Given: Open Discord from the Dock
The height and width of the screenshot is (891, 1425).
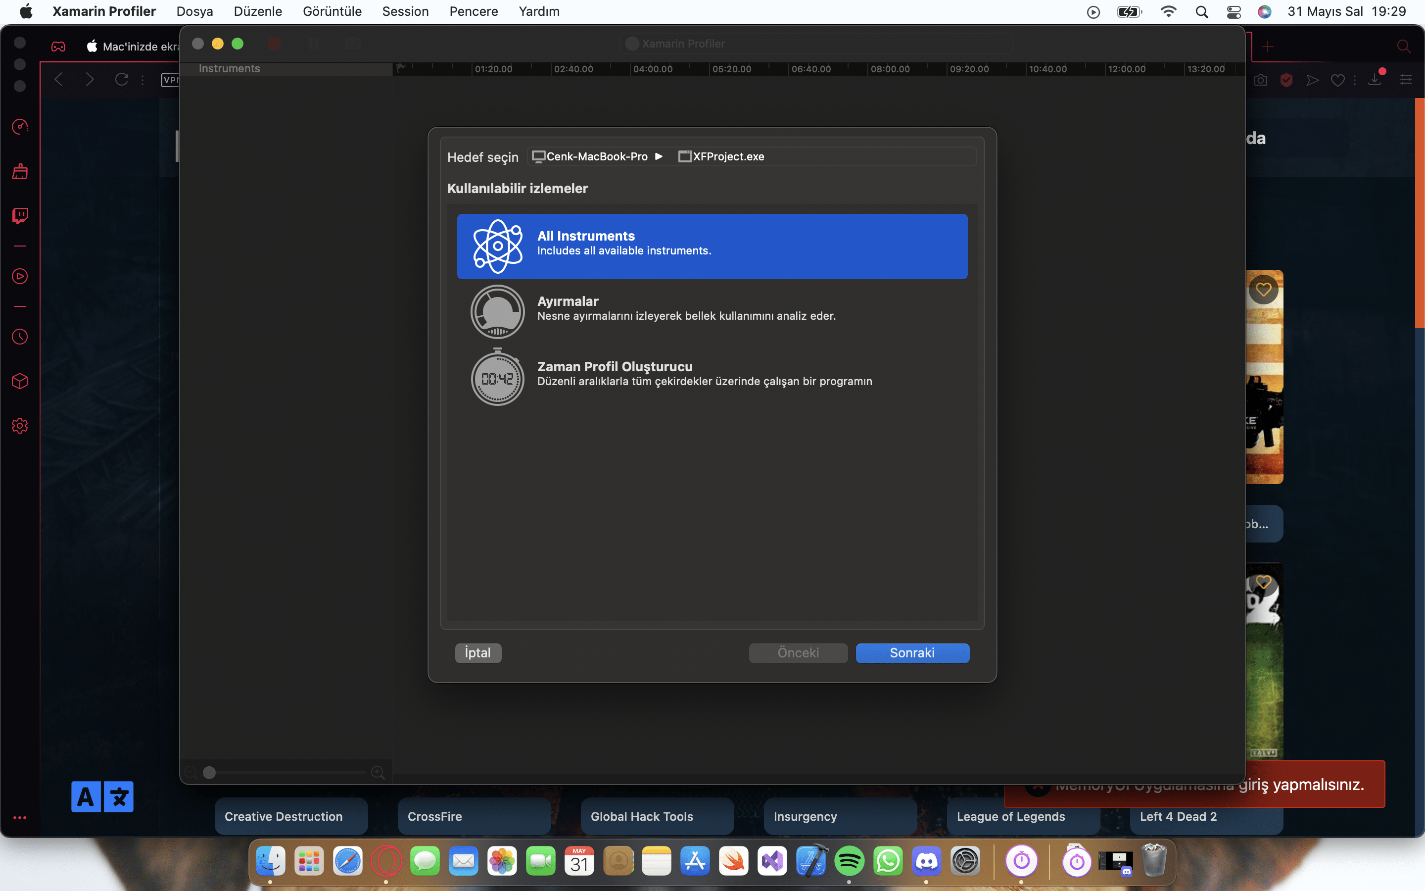Looking at the screenshot, I should click(926, 861).
